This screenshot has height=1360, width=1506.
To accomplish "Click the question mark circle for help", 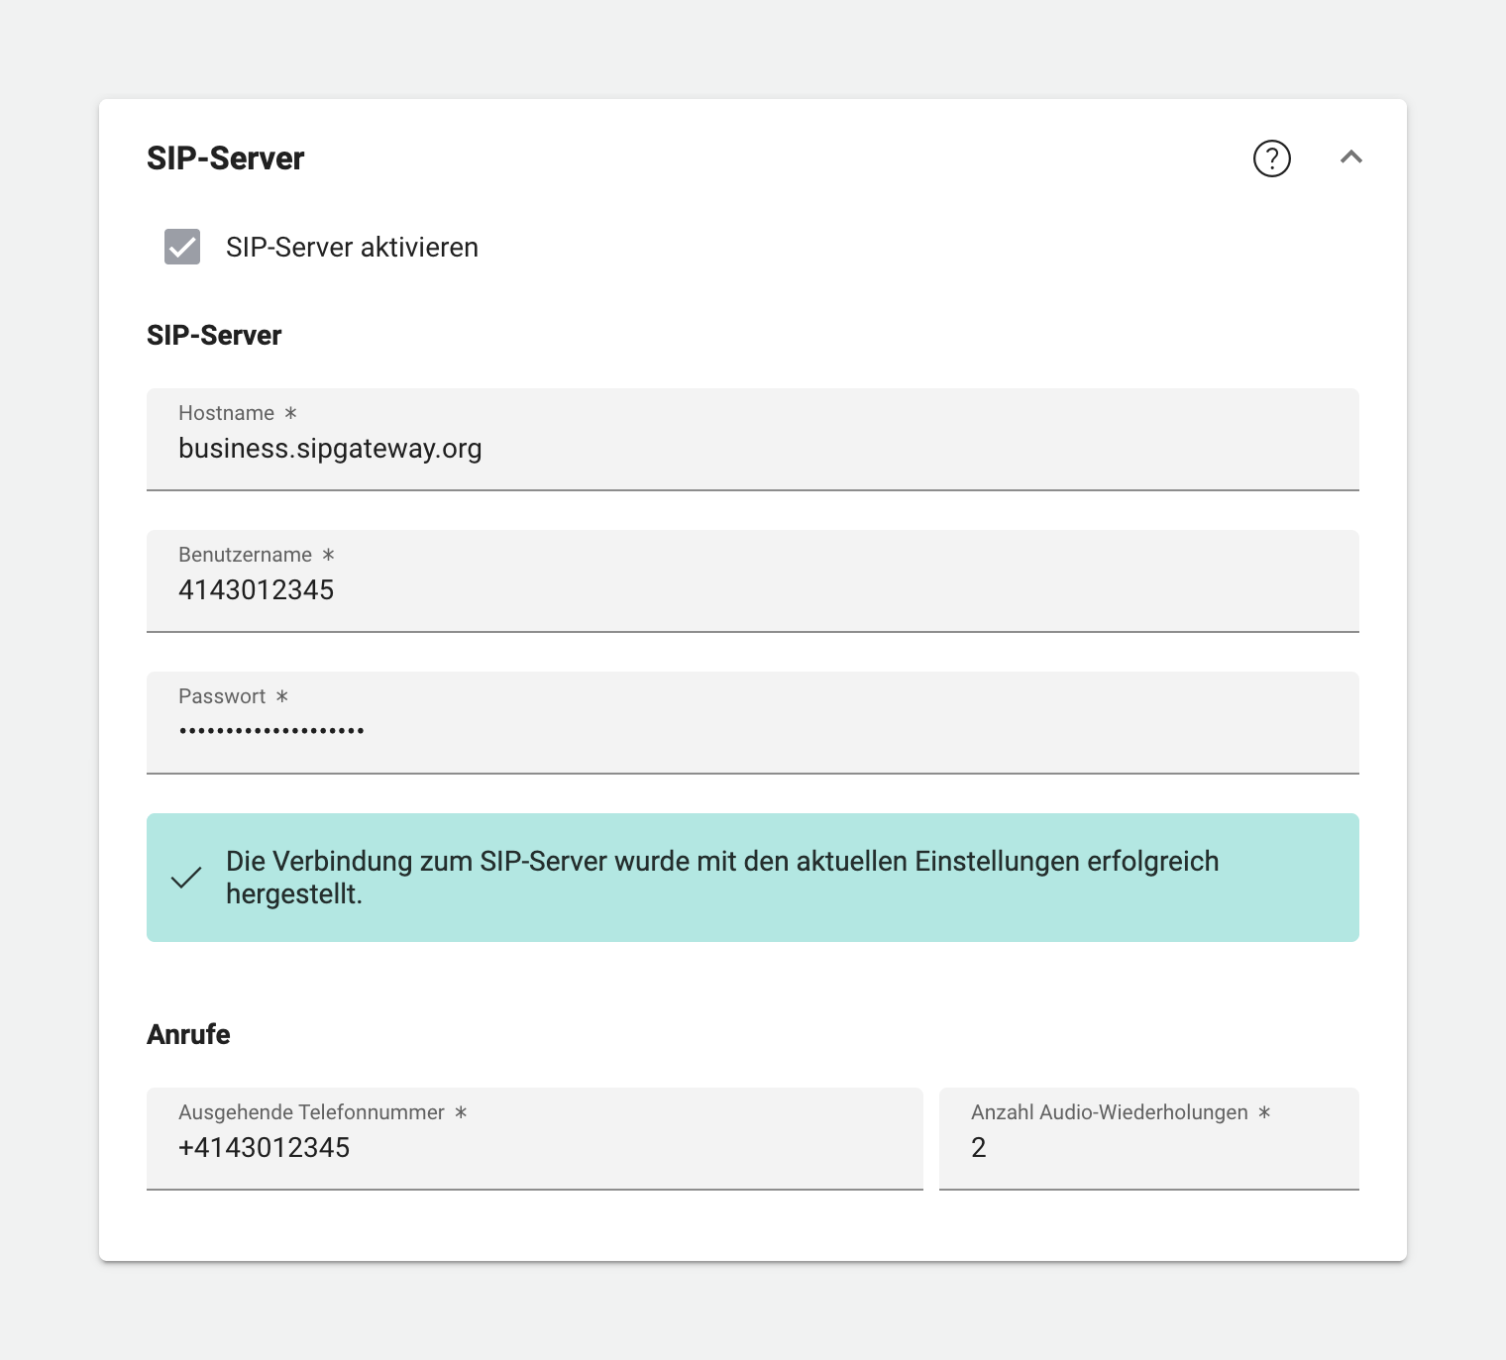I will tap(1271, 158).
